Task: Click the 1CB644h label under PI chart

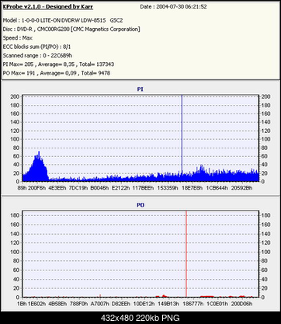Action: coord(217,188)
